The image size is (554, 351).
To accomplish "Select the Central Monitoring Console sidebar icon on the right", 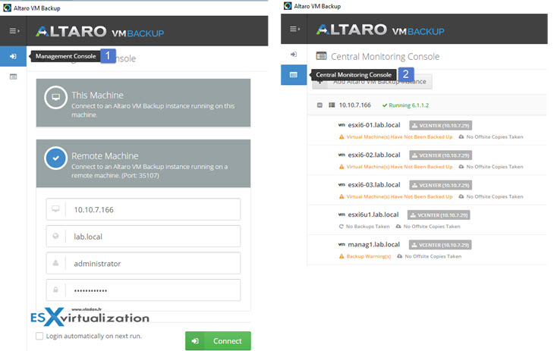I will pos(294,74).
